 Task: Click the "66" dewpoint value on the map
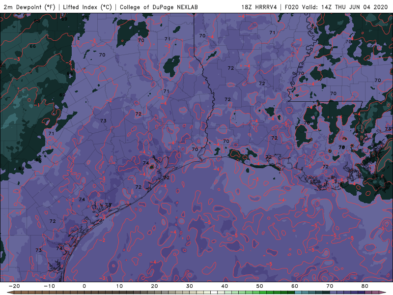click(x=33, y=46)
